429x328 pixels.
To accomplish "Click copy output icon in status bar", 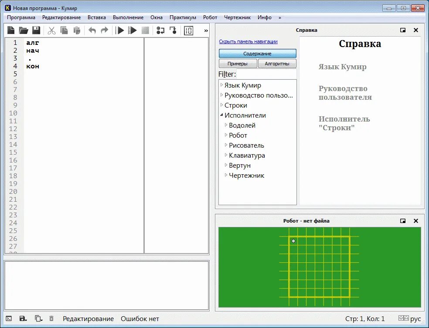I will (38, 319).
